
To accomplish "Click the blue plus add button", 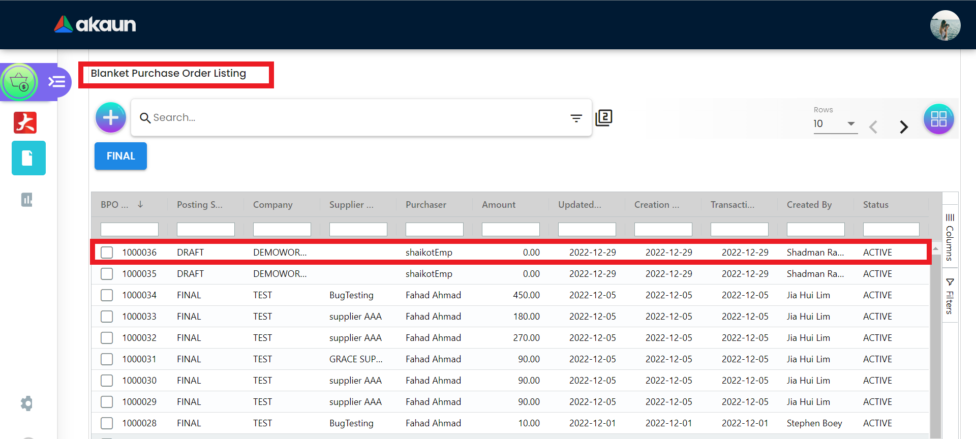I will pos(110,117).
